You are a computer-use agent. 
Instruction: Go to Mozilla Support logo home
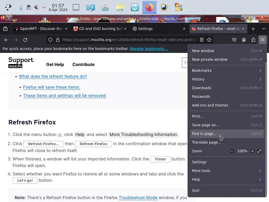point(21,62)
